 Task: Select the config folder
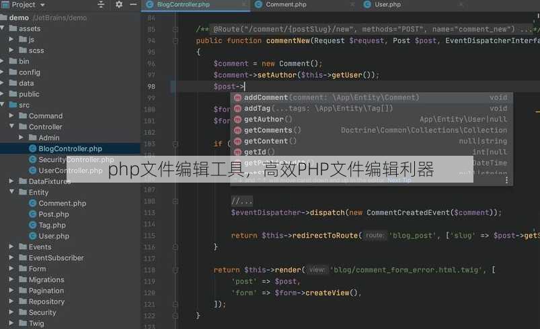tap(30, 73)
